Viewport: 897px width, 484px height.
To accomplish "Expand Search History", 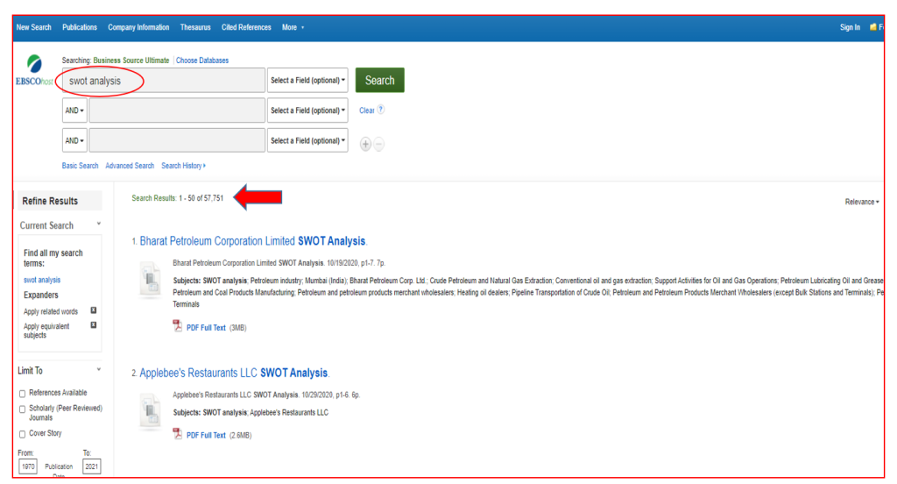I will pos(184,166).
